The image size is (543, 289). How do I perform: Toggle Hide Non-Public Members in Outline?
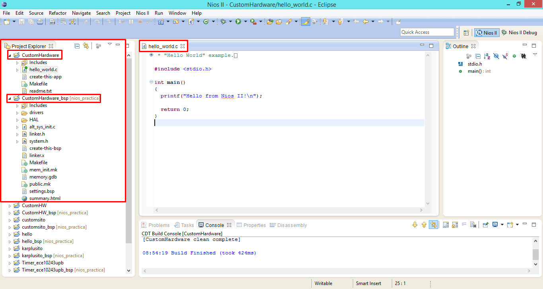(x=514, y=56)
